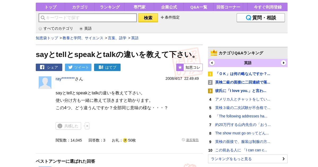
Task: Open rank 9 英検の面接で、服装 question
Action: pyautogui.click(x=243, y=142)
